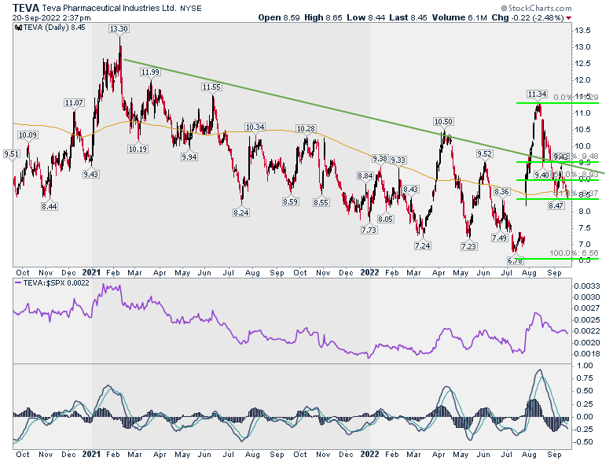Screen dimensions: 613x461
Task: Click the 9.94 low price label
Action: click(x=189, y=157)
